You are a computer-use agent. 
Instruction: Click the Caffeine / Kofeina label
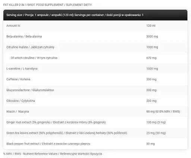[18, 79]
